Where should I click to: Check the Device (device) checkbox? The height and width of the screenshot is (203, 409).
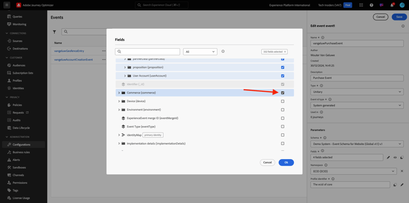tap(282, 101)
